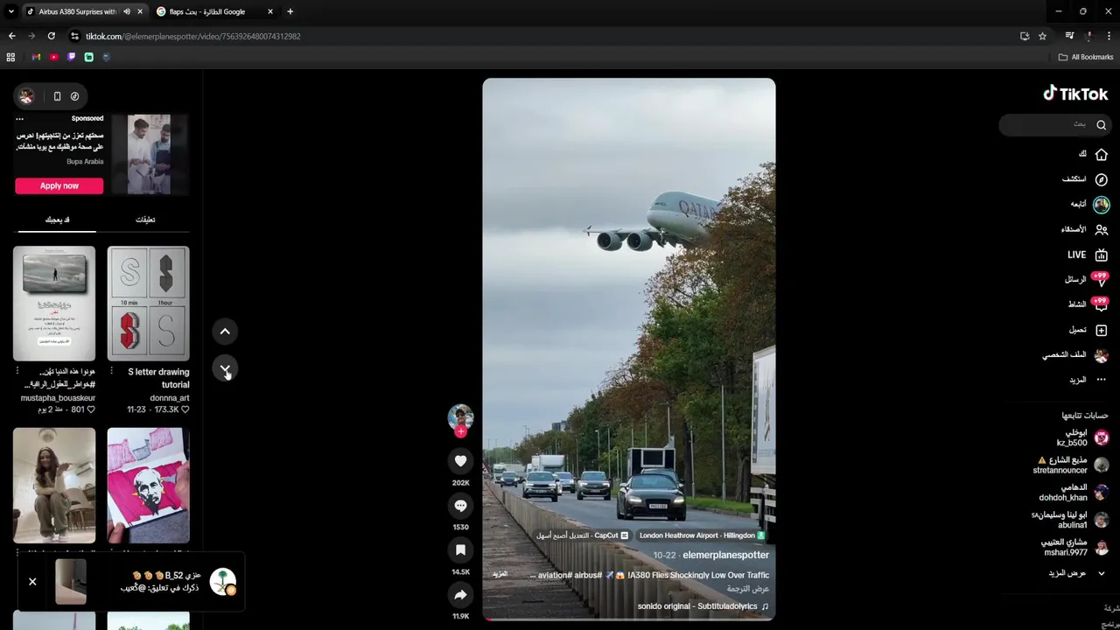The width and height of the screenshot is (1120, 630).
Task: Click 'عرض الترجمة' show translation
Action: coord(748,589)
